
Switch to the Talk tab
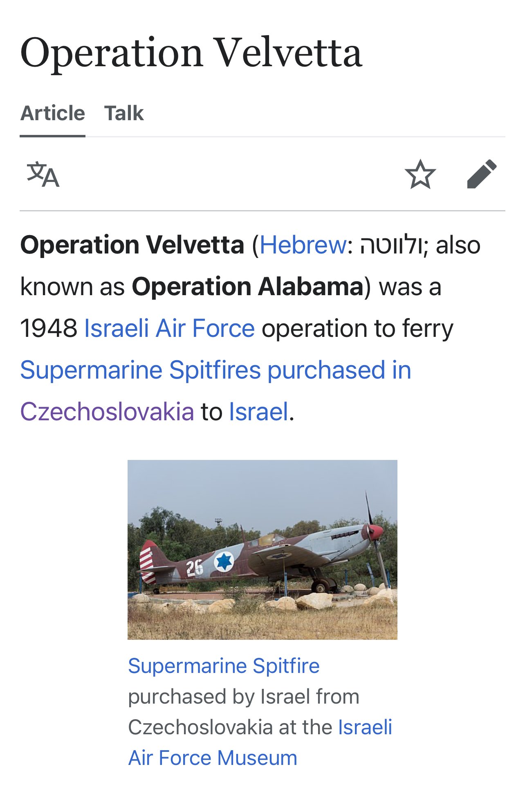pyautogui.click(x=124, y=113)
